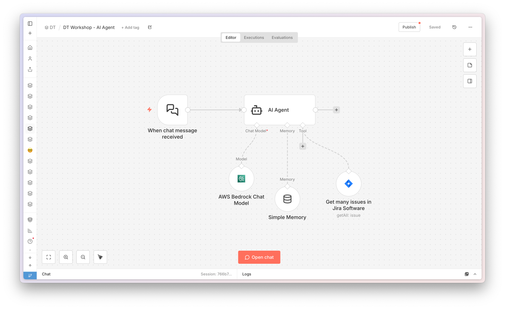The width and height of the screenshot is (505, 309).
Task: Select the Simple Memory node
Action: pyautogui.click(x=288, y=199)
